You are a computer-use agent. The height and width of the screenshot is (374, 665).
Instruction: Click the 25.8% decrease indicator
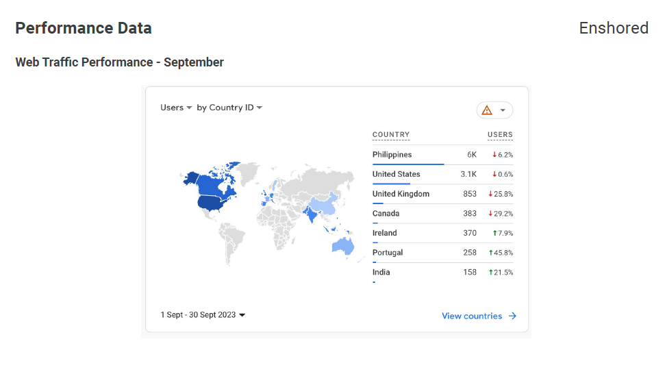tap(501, 194)
